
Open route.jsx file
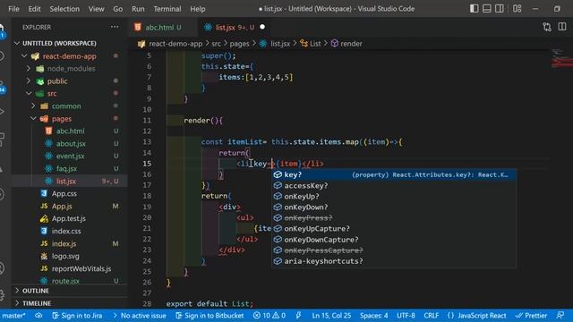pyautogui.click(x=65, y=281)
